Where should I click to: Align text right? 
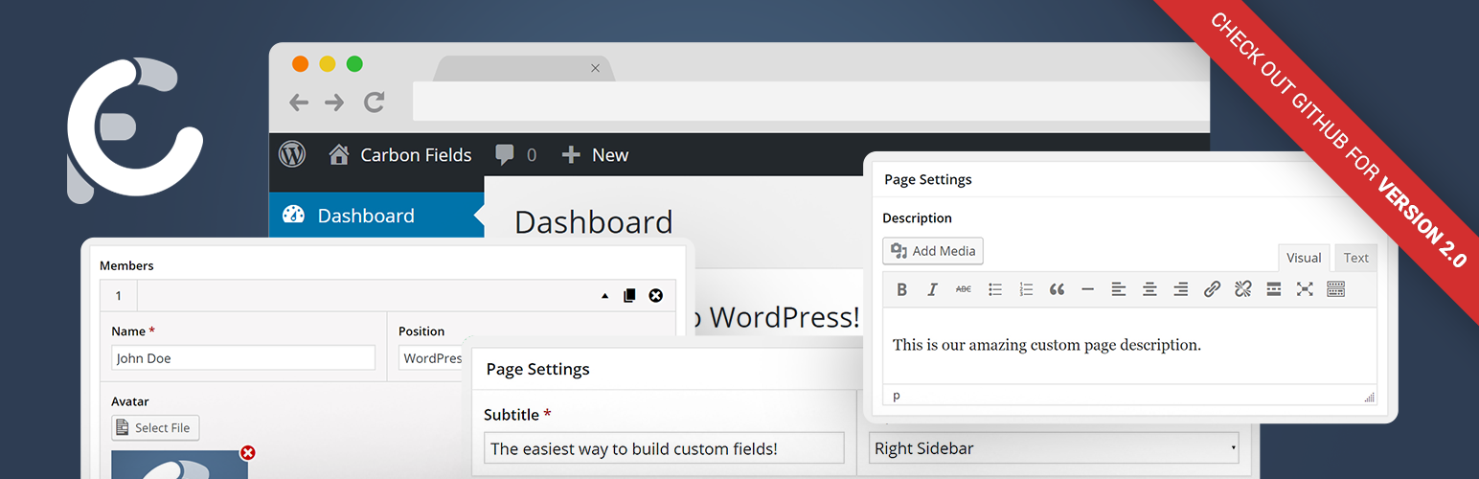pos(1180,289)
